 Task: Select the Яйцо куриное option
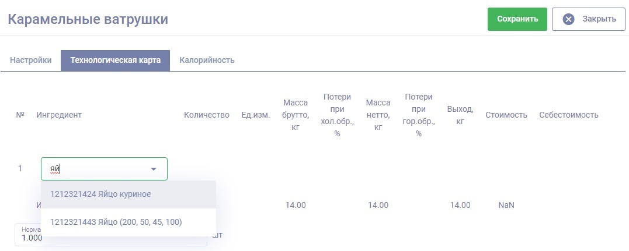coord(100,194)
